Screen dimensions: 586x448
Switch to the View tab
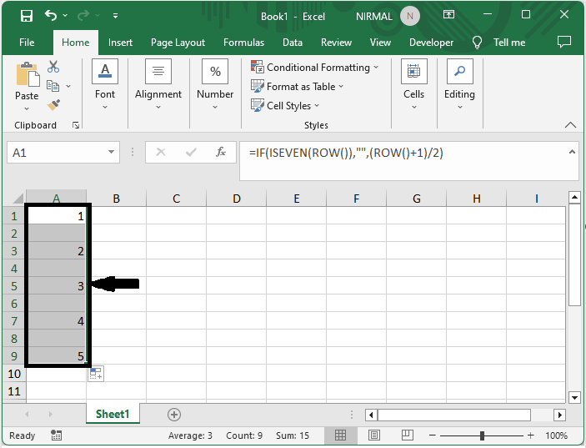[380, 43]
